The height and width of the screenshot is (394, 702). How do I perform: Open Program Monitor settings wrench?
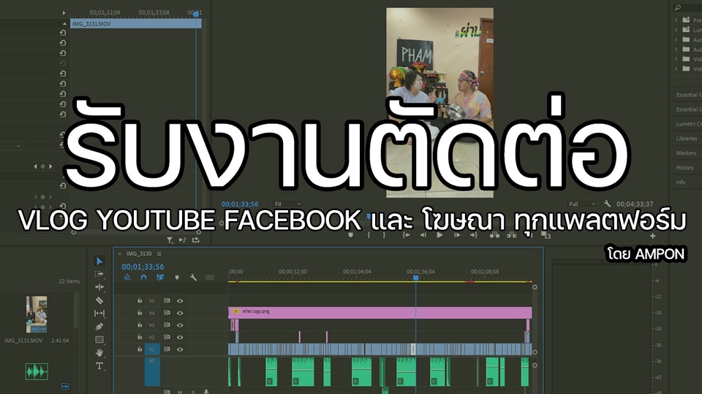[x=607, y=204]
